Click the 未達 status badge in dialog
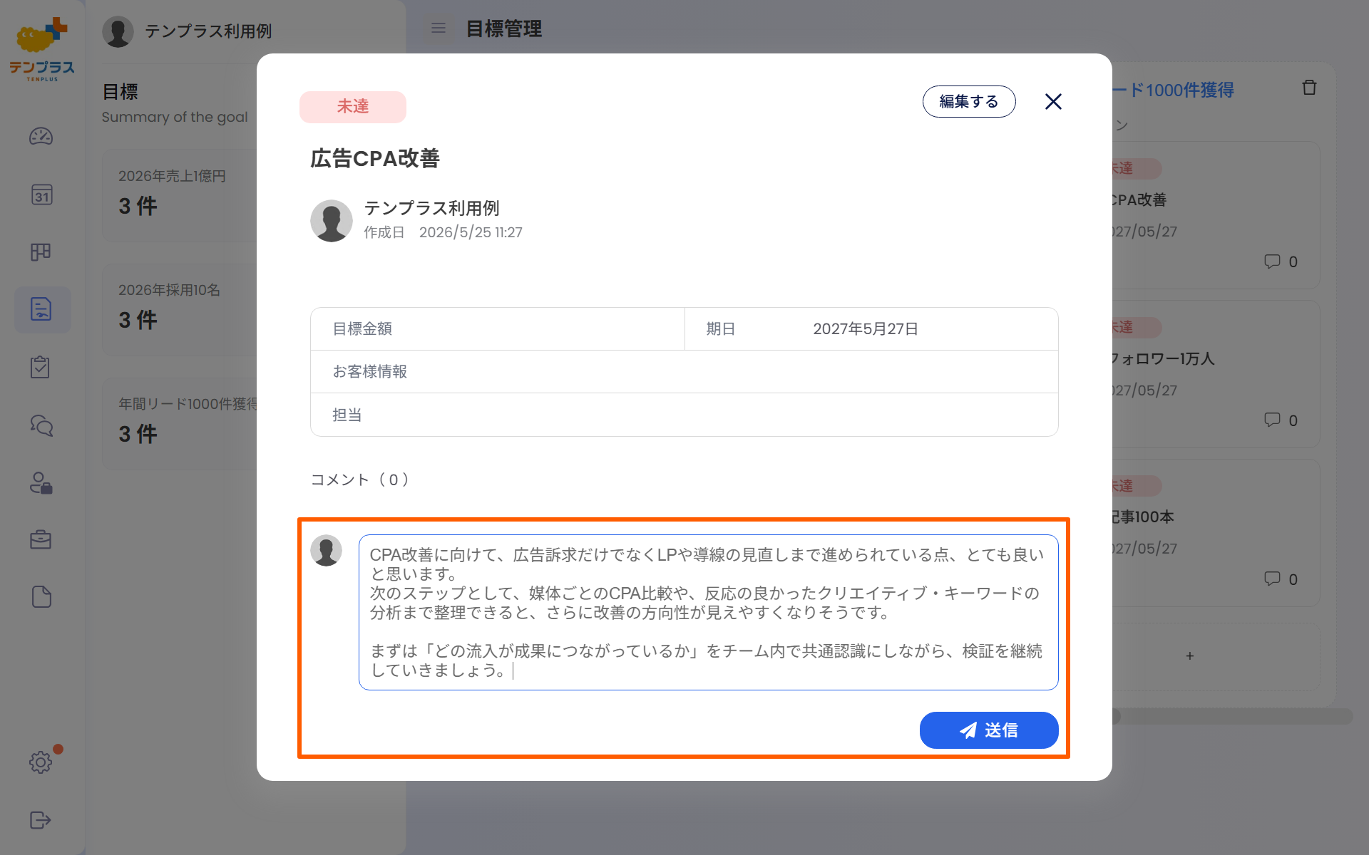 [x=353, y=107]
